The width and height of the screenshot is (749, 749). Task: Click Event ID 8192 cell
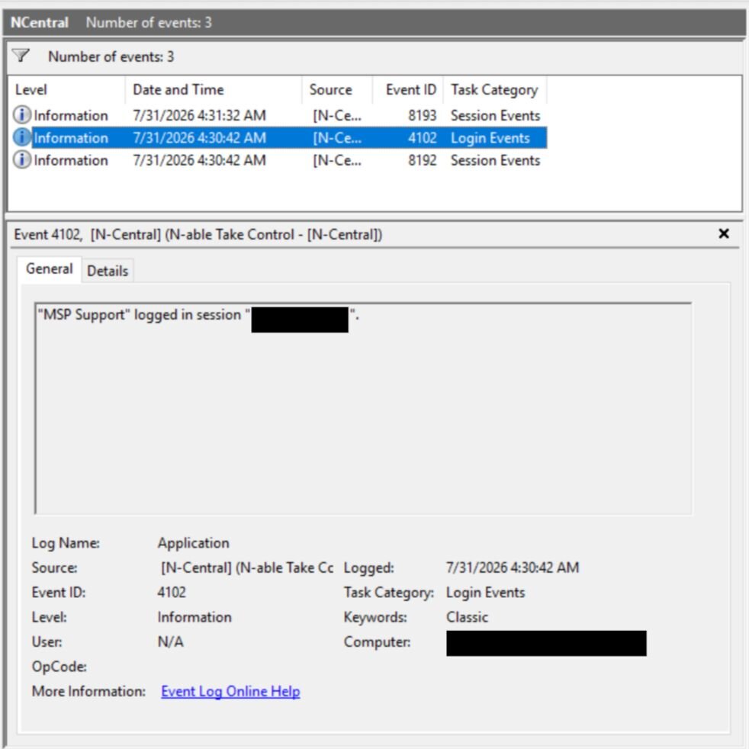(423, 160)
